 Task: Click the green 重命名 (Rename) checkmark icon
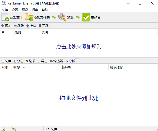(86, 17)
